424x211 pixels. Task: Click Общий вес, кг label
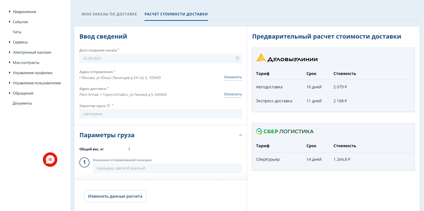point(92,149)
